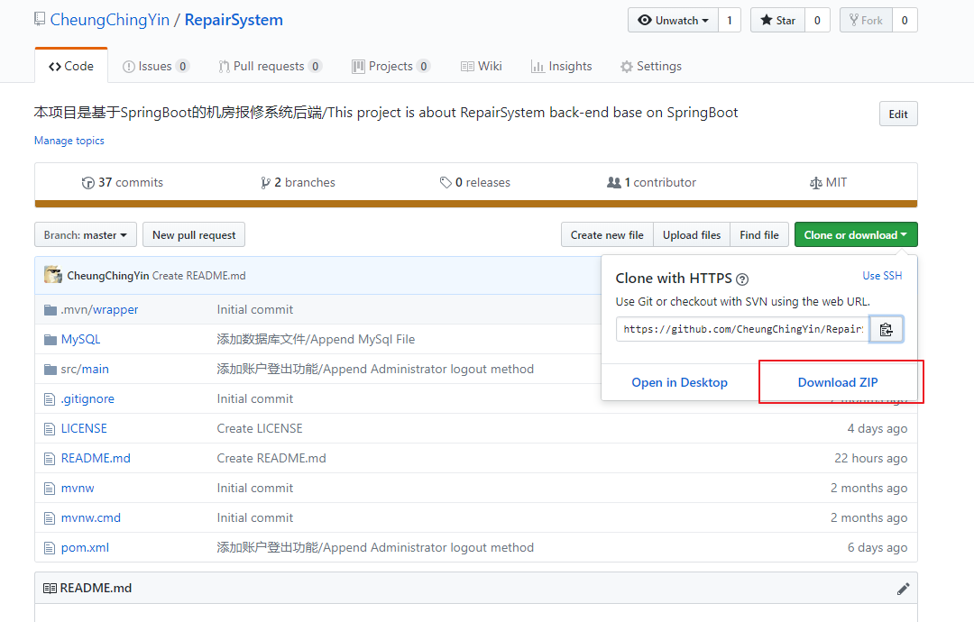This screenshot has height=622, width=974.
Task: Edit the repository description
Action: (898, 114)
